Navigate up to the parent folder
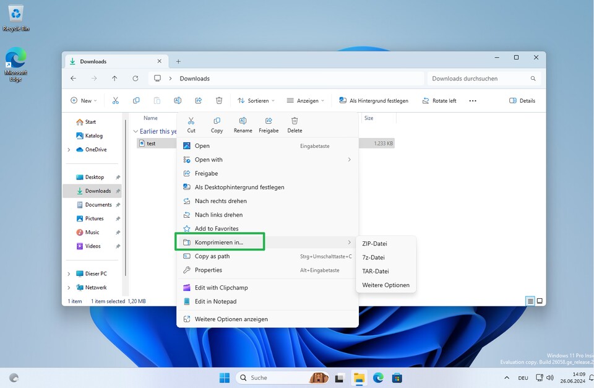This screenshot has height=388, width=594. [x=114, y=79]
